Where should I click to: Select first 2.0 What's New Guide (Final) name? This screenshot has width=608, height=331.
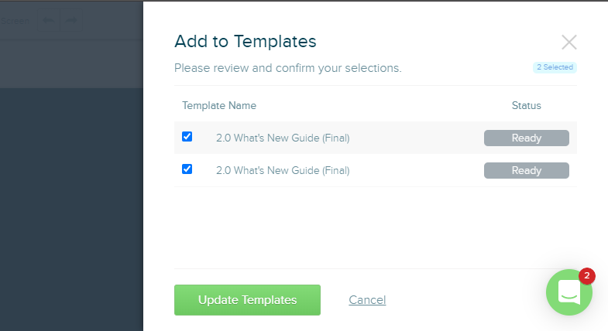(283, 138)
